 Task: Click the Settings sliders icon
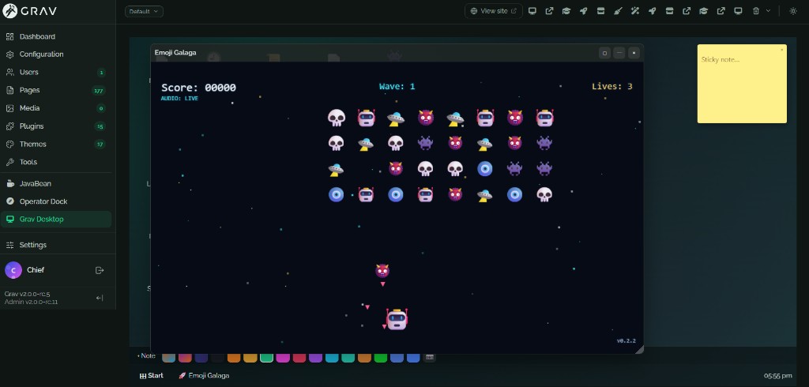pyautogui.click(x=9, y=245)
